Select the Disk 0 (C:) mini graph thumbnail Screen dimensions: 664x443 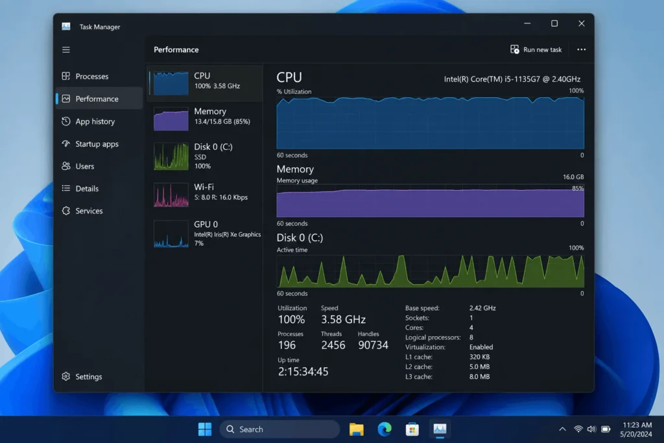171,156
